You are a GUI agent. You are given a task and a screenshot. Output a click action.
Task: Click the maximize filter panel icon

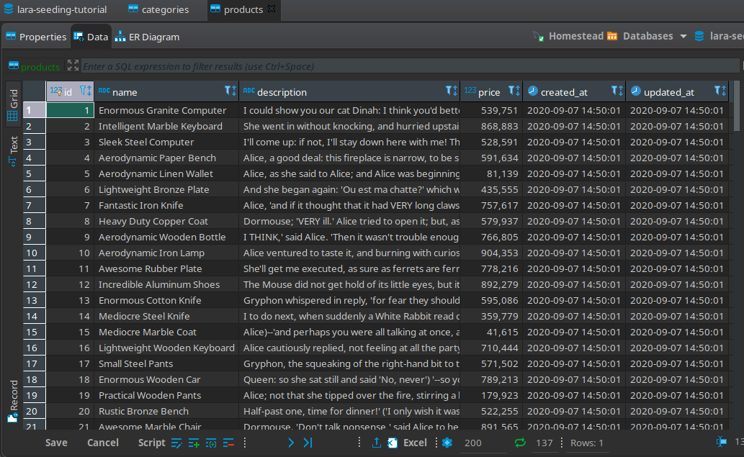(73, 65)
